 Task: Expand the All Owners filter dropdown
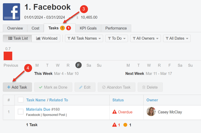(x=145, y=38)
